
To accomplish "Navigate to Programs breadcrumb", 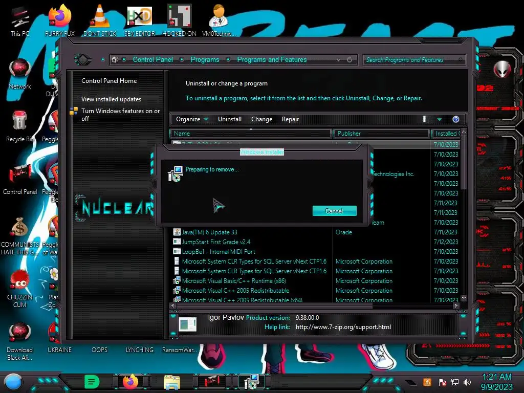I will [205, 59].
